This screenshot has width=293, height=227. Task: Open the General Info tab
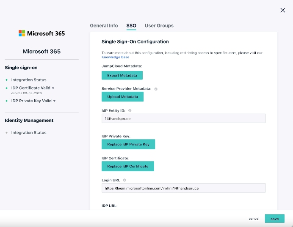coord(104,26)
